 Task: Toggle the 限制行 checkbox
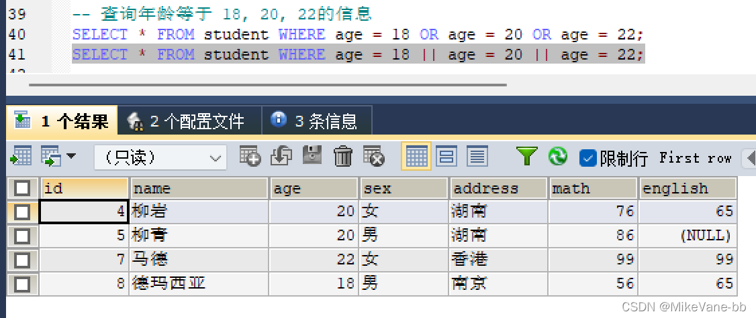point(588,157)
